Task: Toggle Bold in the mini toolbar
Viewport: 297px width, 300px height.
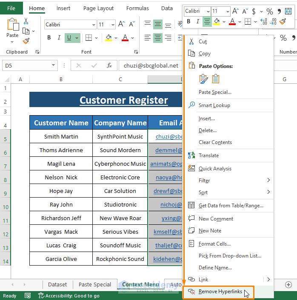Action: (188, 21)
